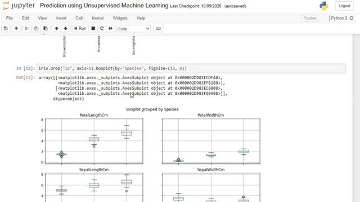Click the PetalLengthCm boxplot chart
Screen dimensions: 360x202
coord(94,141)
